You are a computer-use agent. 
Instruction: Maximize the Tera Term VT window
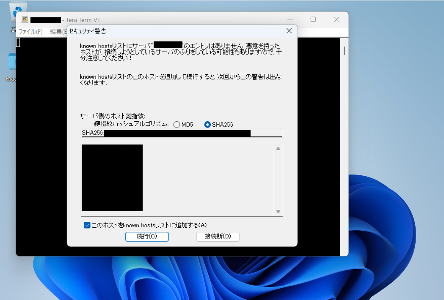click(x=313, y=19)
